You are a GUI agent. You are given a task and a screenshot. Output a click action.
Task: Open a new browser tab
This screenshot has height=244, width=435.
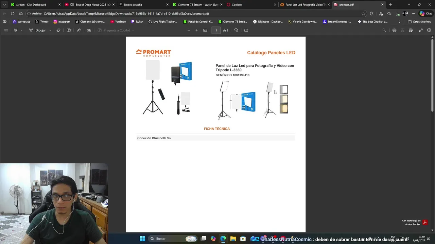[390, 5]
